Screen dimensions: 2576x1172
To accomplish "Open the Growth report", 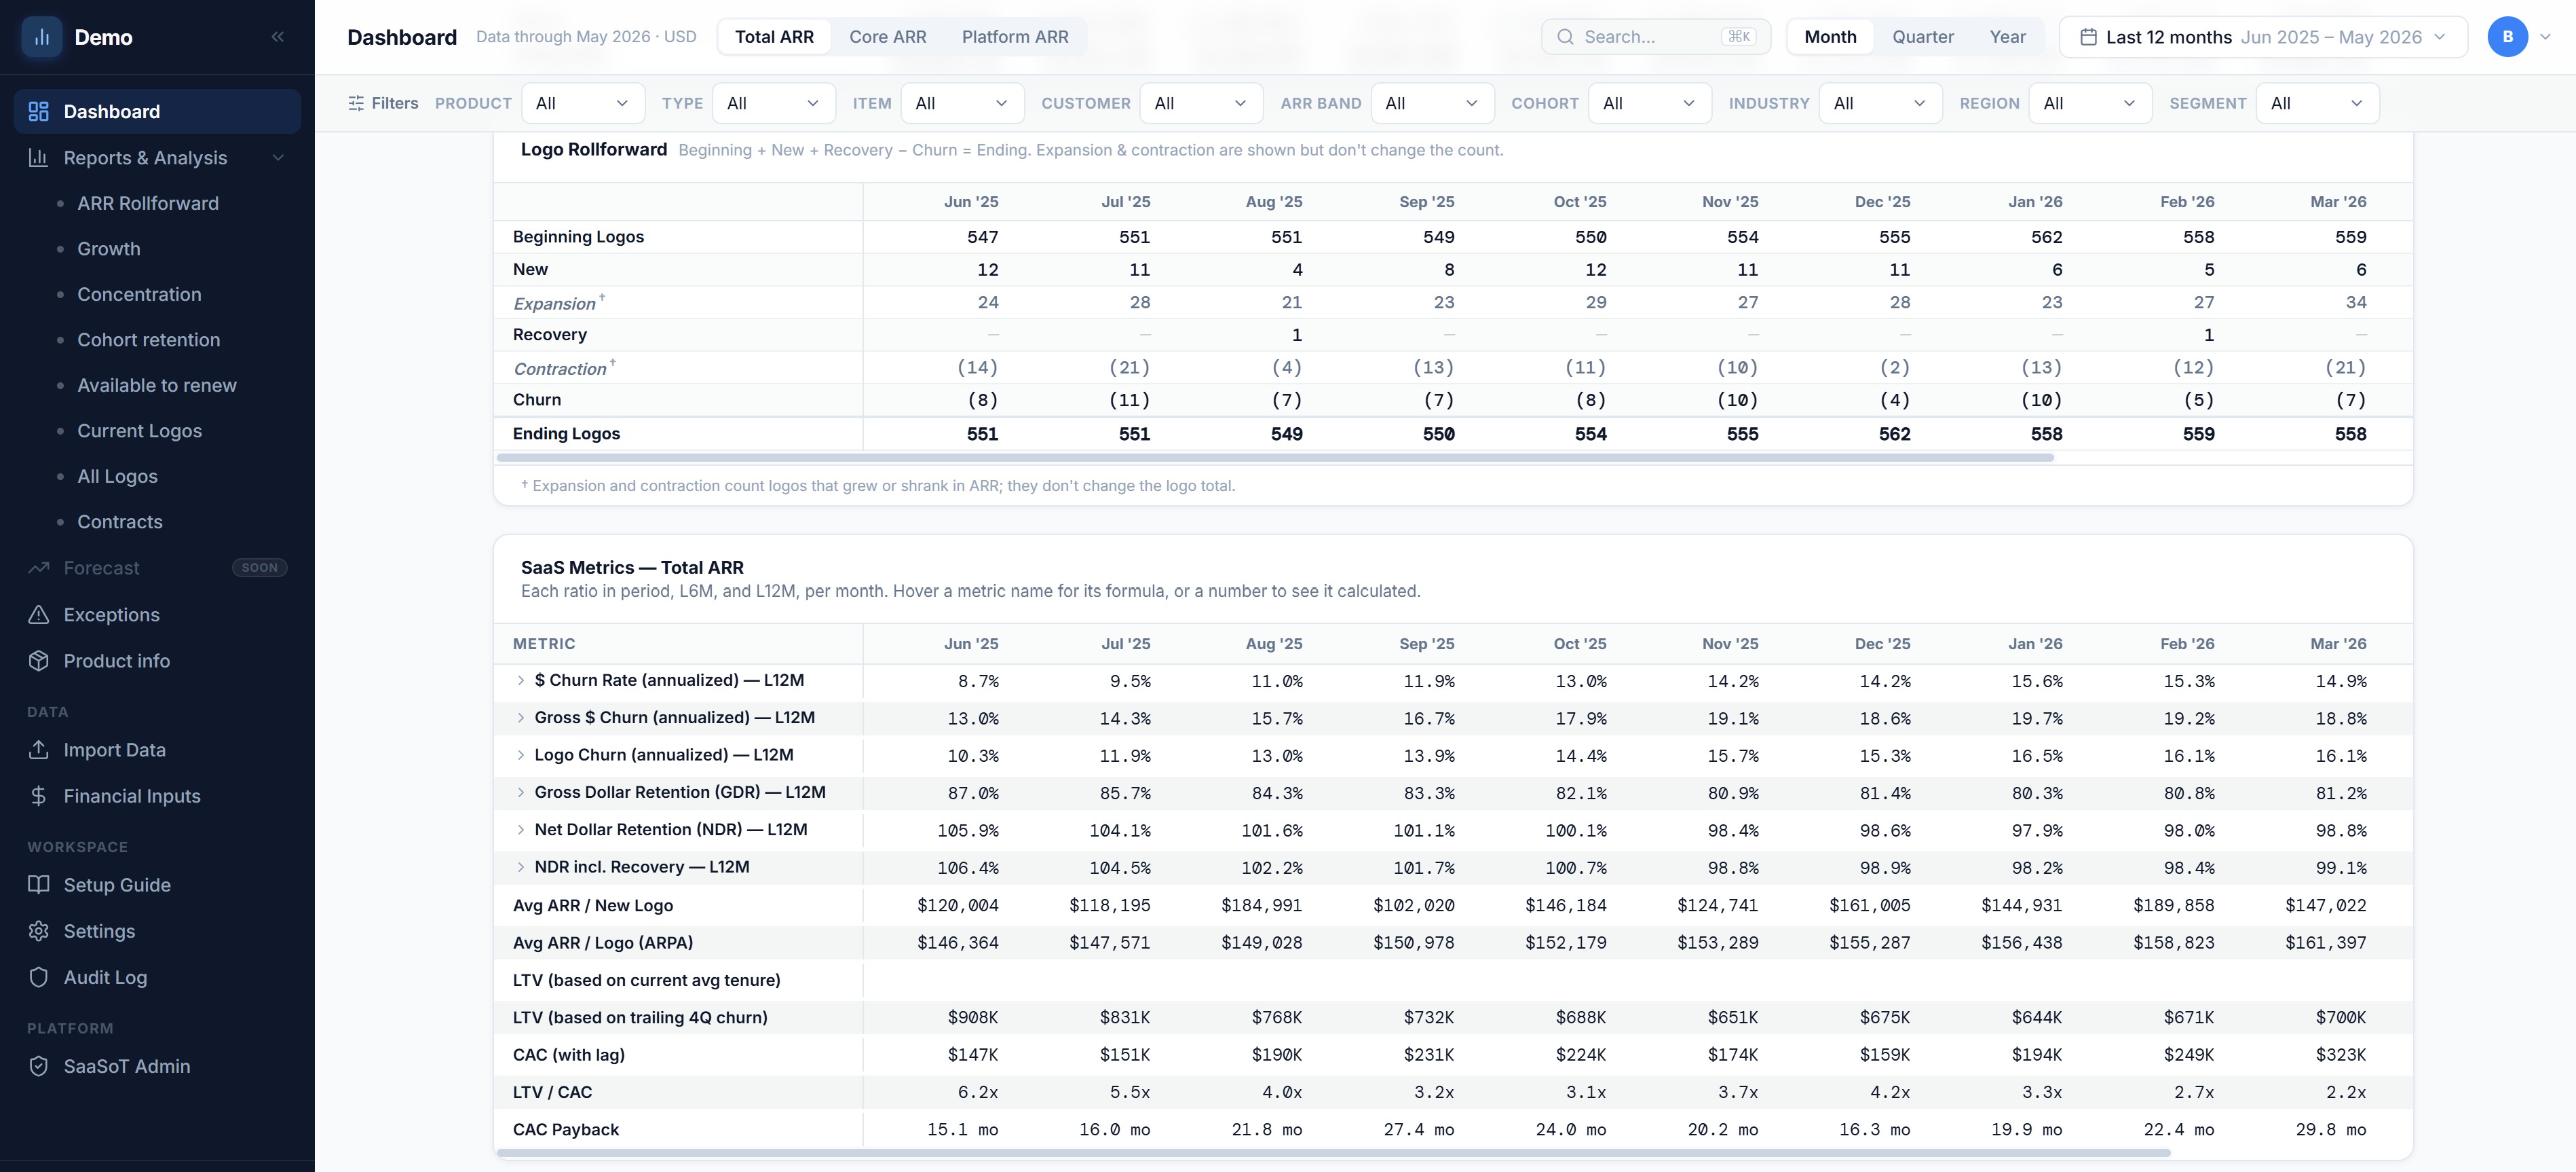I will (x=109, y=249).
